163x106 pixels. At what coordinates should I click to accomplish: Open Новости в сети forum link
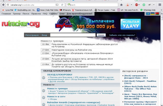(x=56, y=97)
